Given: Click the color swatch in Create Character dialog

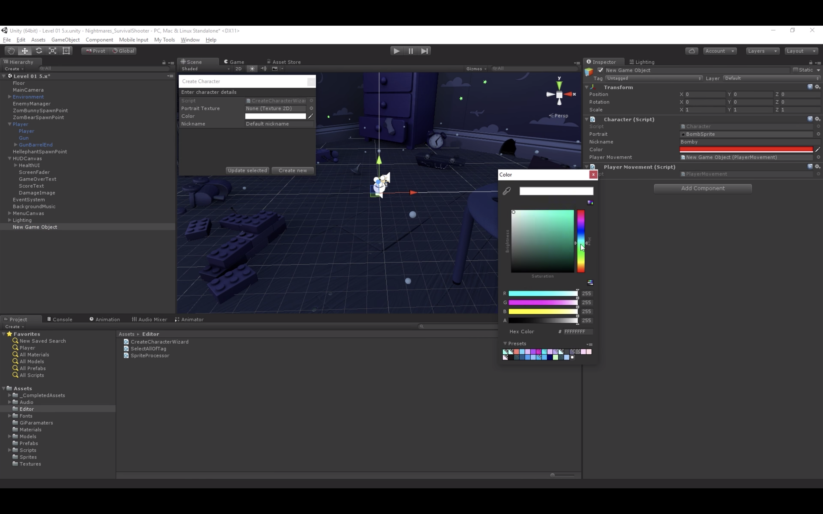Looking at the screenshot, I should pyautogui.click(x=275, y=116).
